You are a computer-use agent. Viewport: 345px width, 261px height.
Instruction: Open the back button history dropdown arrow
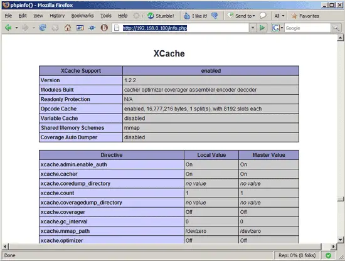tap(16, 28)
